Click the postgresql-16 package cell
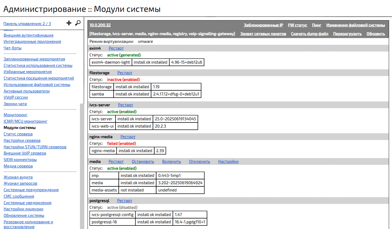 [113, 222]
